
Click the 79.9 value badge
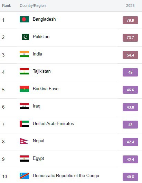coord(130,20)
